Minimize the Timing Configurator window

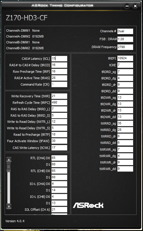[x=127, y=6]
